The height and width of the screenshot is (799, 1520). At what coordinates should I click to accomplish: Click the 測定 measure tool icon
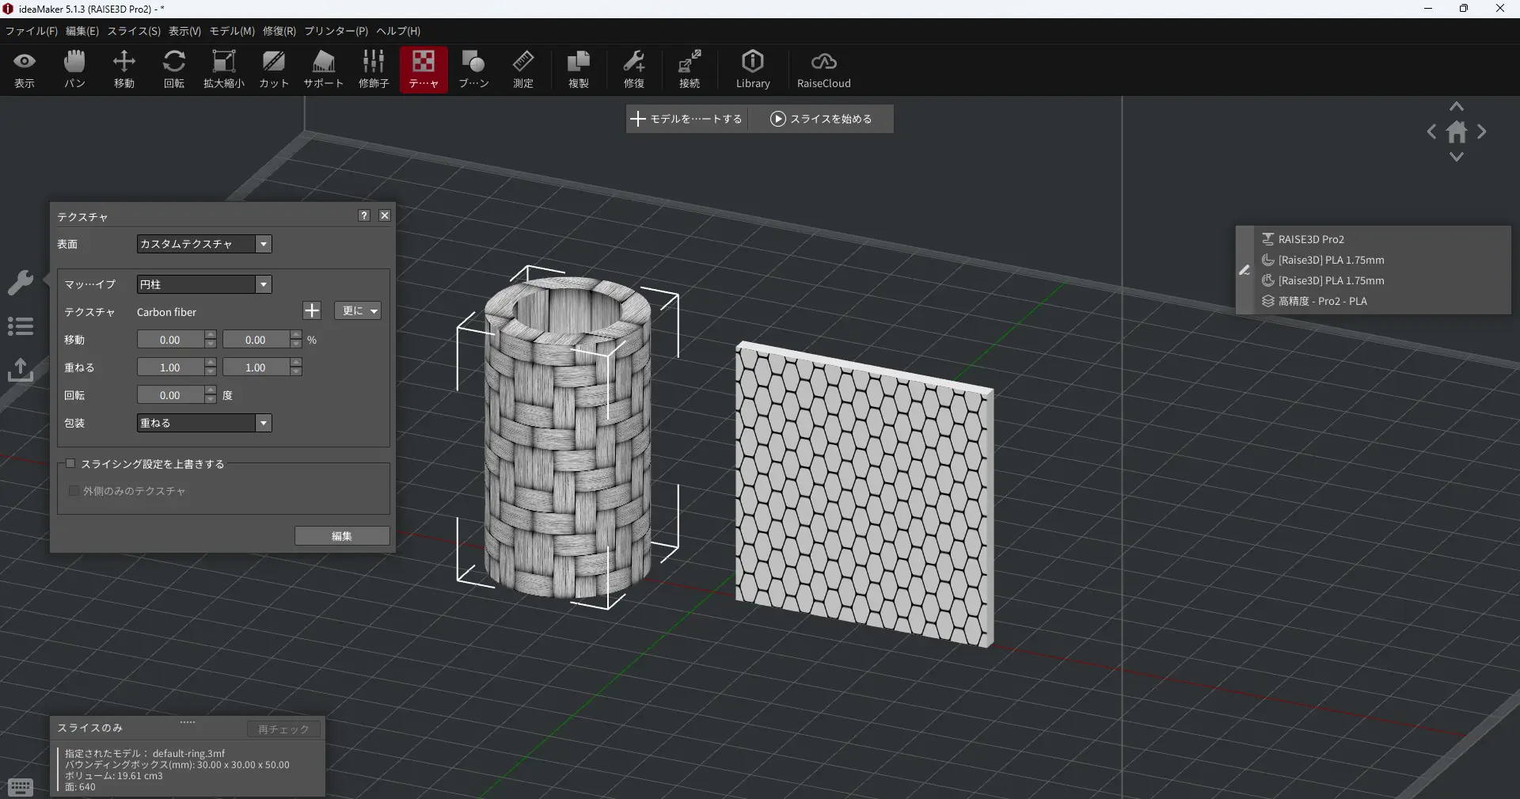coord(523,69)
